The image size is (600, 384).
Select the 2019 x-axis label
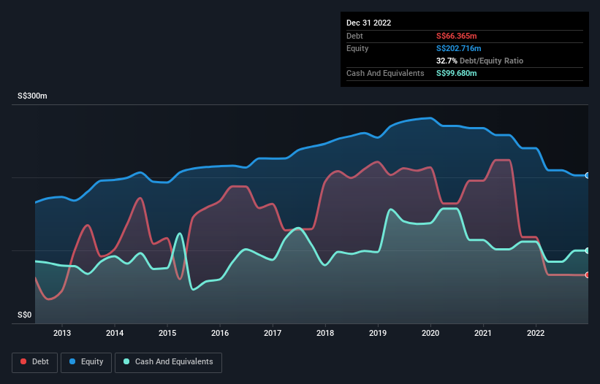tap(378, 333)
